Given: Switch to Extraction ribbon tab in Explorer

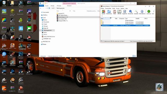Looking at the screenshot, I should click(69, 6).
